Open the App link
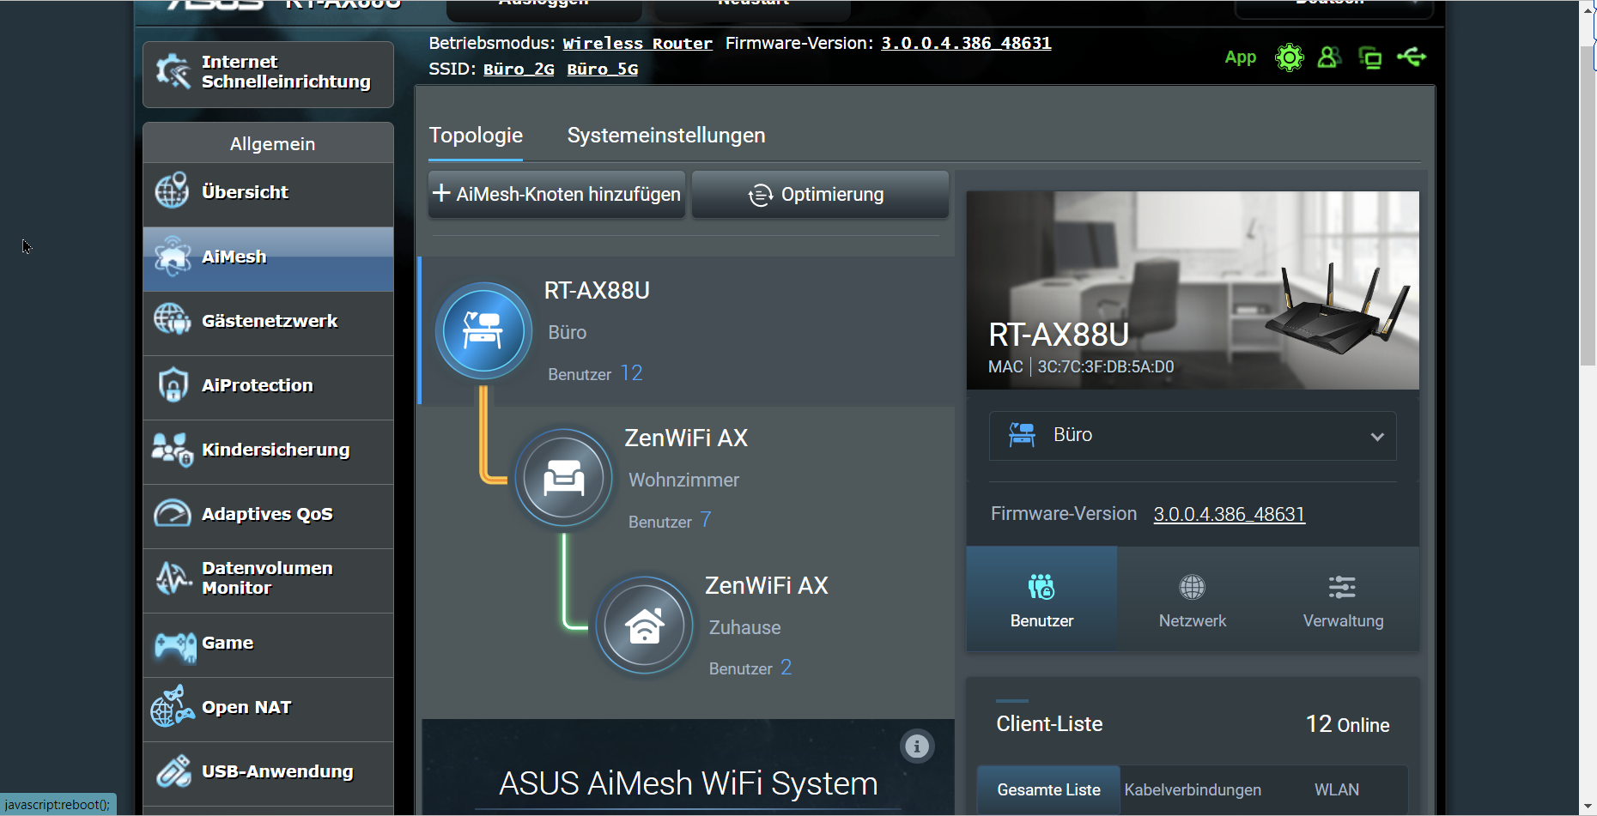 click(1240, 57)
